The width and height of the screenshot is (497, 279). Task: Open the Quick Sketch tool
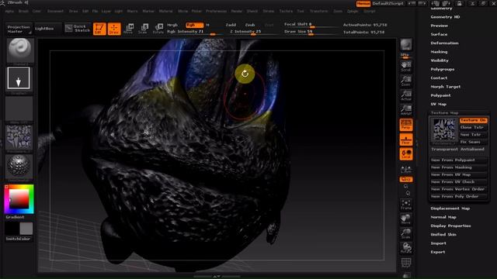coord(78,29)
